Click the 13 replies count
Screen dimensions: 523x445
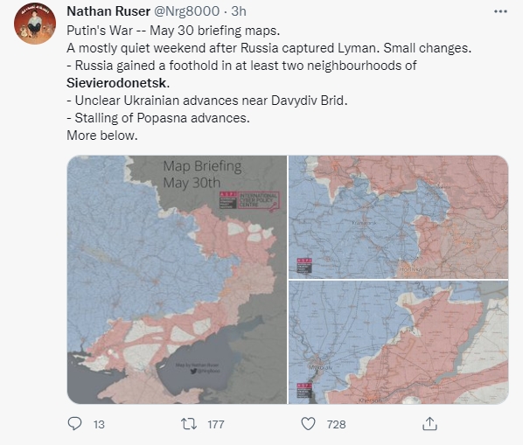99,424
